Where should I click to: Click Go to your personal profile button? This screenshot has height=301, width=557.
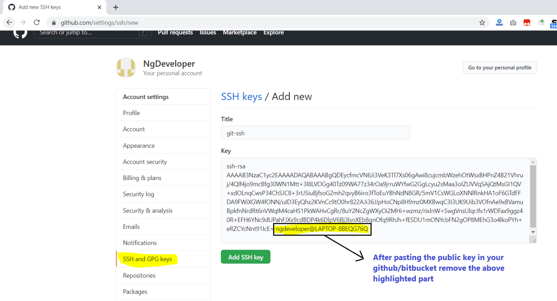tap(500, 68)
